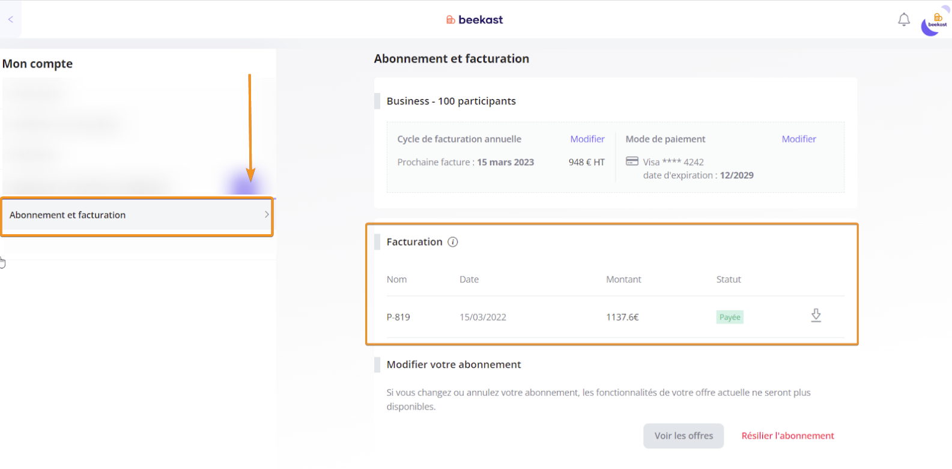Click the Date column header
The width and height of the screenshot is (952, 469).
(x=469, y=279)
